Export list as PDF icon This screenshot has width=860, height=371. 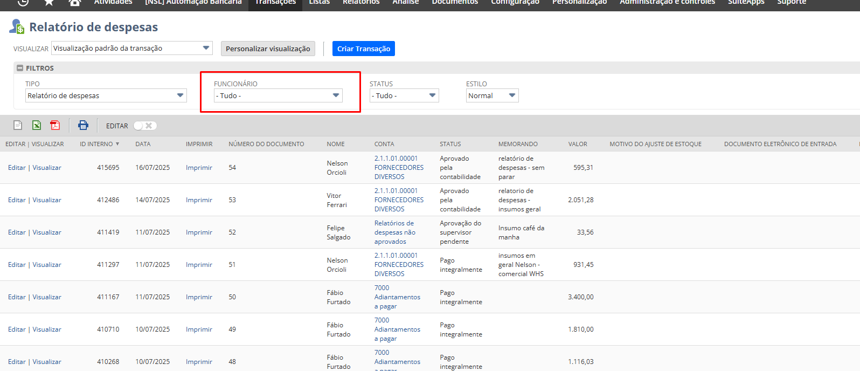[55, 125]
